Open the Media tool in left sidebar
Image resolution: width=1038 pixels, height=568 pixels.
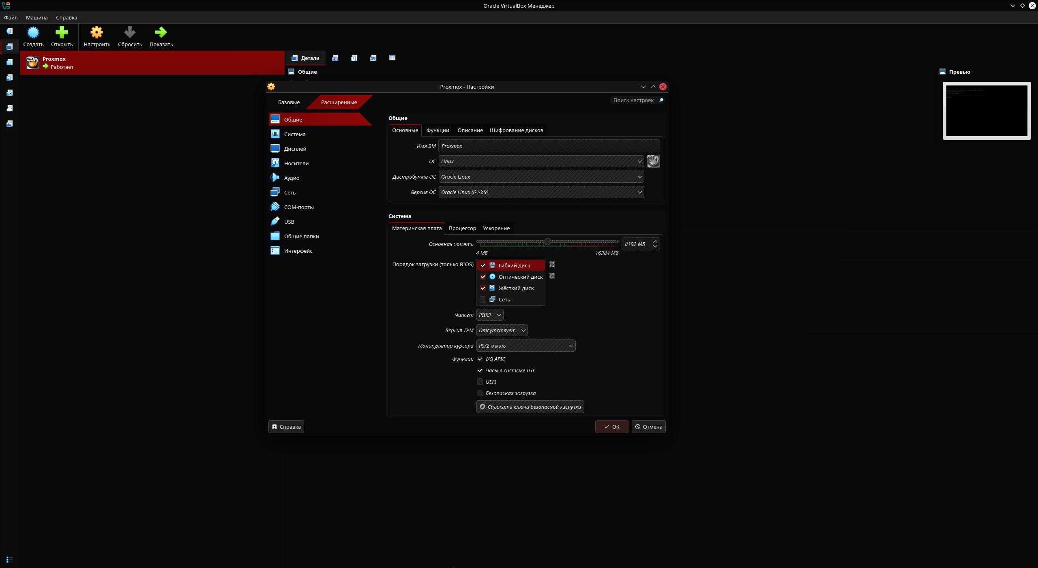pyautogui.click(x=9, y=77)
